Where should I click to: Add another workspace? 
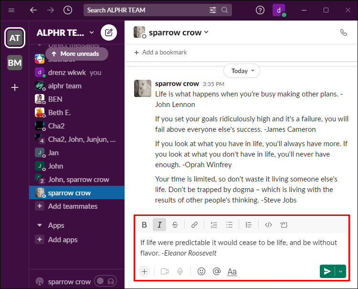(15, 87)
